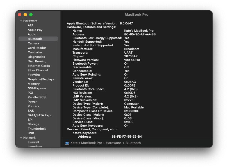Select SAS in the sidebar
Image resolution: width=228 pixels, height=168 pixels.
coord(31,111)
